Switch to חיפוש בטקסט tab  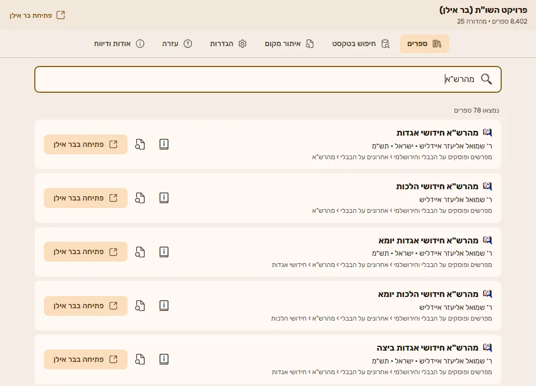point(361,44)
